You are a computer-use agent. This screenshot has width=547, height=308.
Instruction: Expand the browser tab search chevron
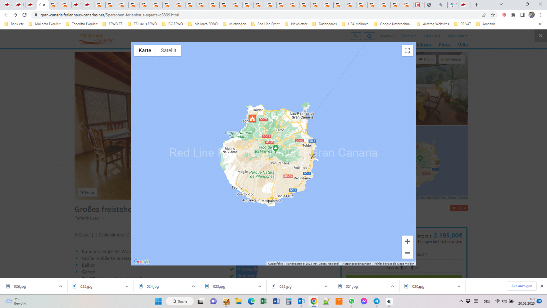click(x=501, y=5)
